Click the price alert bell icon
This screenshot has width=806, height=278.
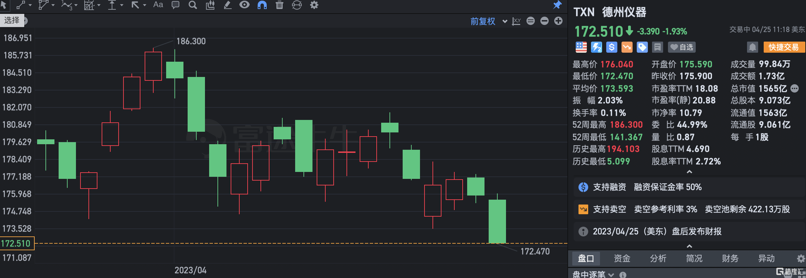[x=752, y=47]
